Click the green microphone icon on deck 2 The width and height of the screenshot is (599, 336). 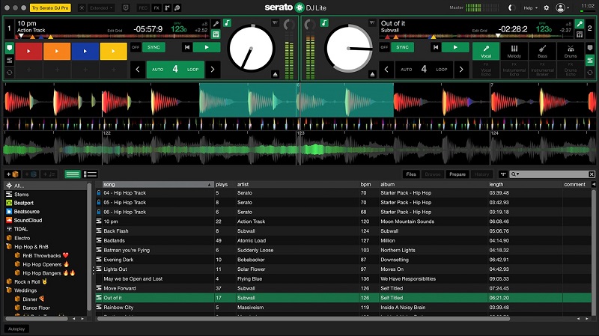click(580, 24)
